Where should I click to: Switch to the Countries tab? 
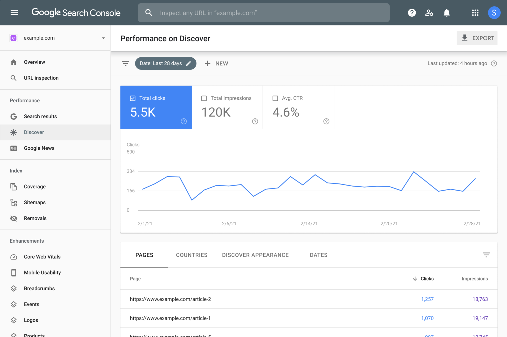click(191, 255)
